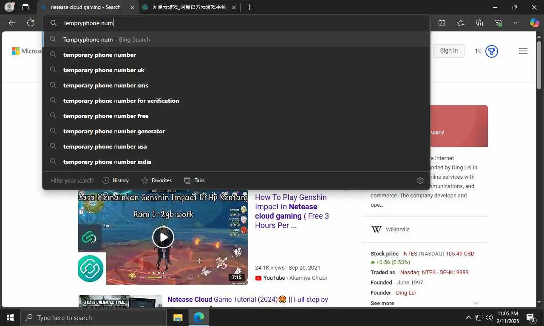Image resolution: width=544 pixels, height=326 pixels.
Task: Pick 'temporary phone number usa' suggestion
Action: (236, 146)
